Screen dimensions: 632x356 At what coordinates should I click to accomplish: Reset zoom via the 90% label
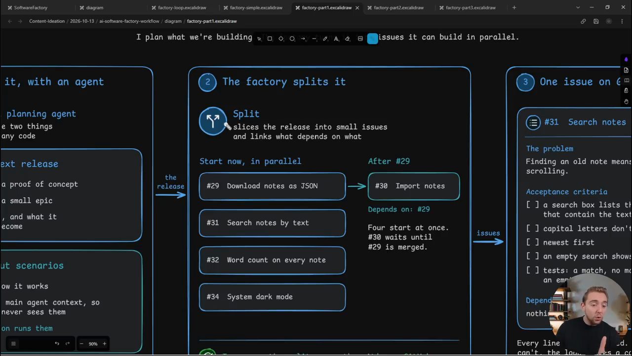pyautogui.click(x=93, y=344)
